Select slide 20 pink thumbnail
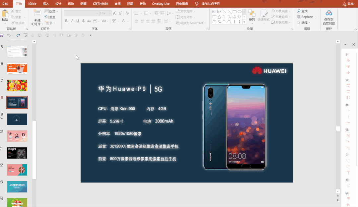 [17, 136]
